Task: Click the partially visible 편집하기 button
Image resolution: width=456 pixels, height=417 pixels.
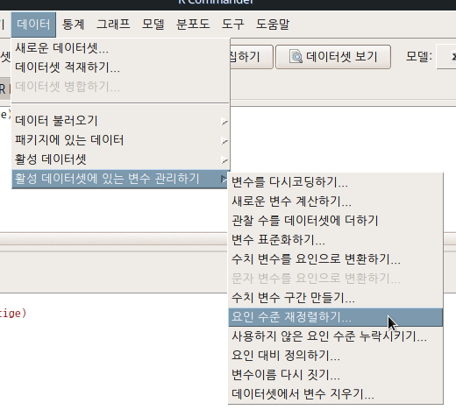Action: [x=252, y=57]
